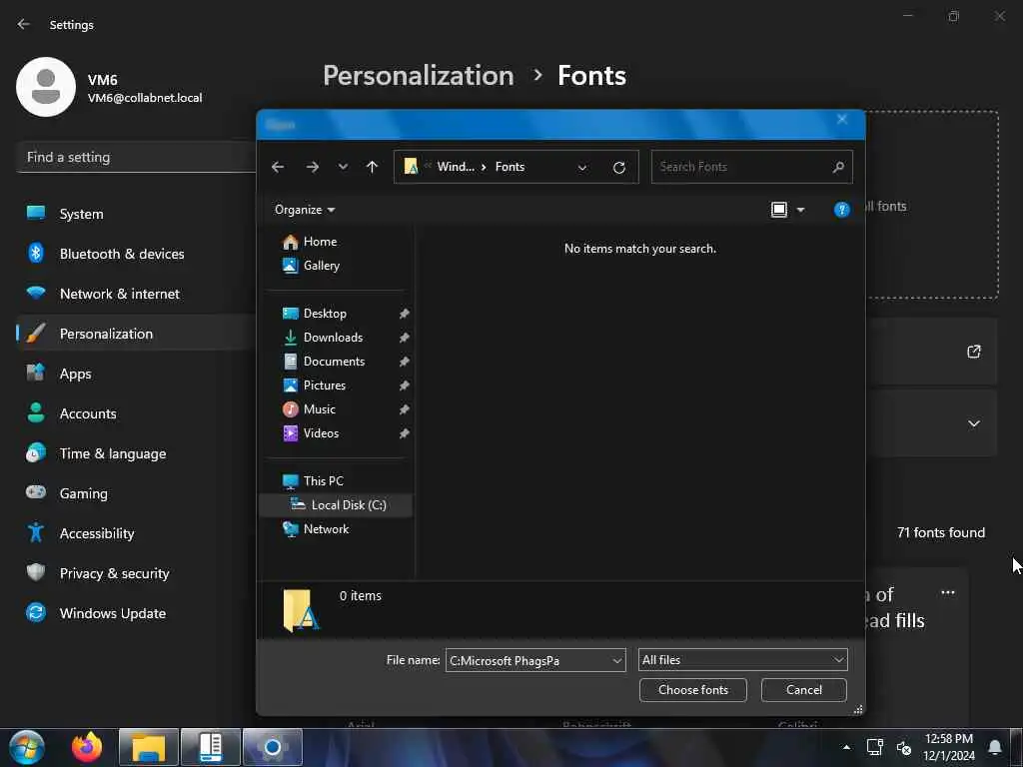Open File Explorer from taskbar
1023x767 pixels.
tap(149, 747)
